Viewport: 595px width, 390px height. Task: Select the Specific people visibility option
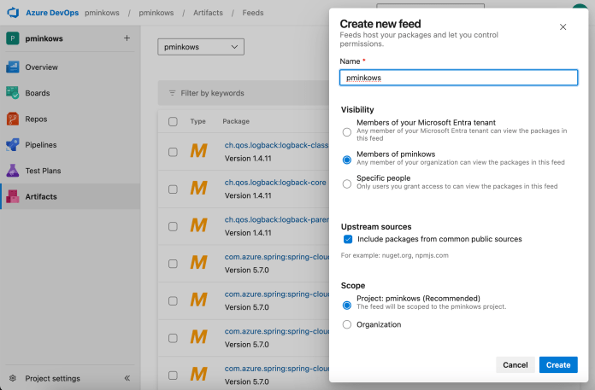tap(346, 183)
